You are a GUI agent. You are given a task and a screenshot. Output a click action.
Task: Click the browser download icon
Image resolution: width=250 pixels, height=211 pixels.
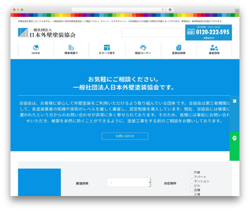coord(170,9)
